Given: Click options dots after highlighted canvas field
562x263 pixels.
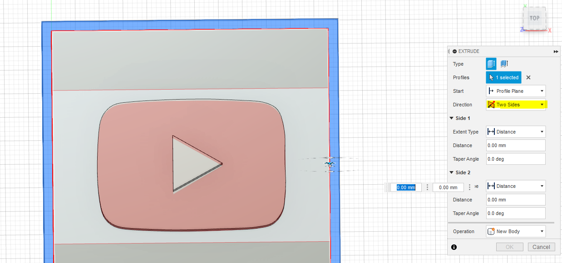Looking at the screenshot, I should pos(427,187).
